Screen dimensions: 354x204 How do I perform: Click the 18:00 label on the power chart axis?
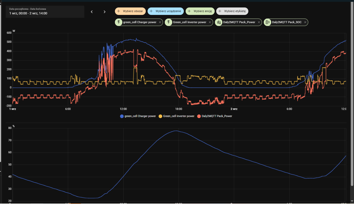(179, 109)
